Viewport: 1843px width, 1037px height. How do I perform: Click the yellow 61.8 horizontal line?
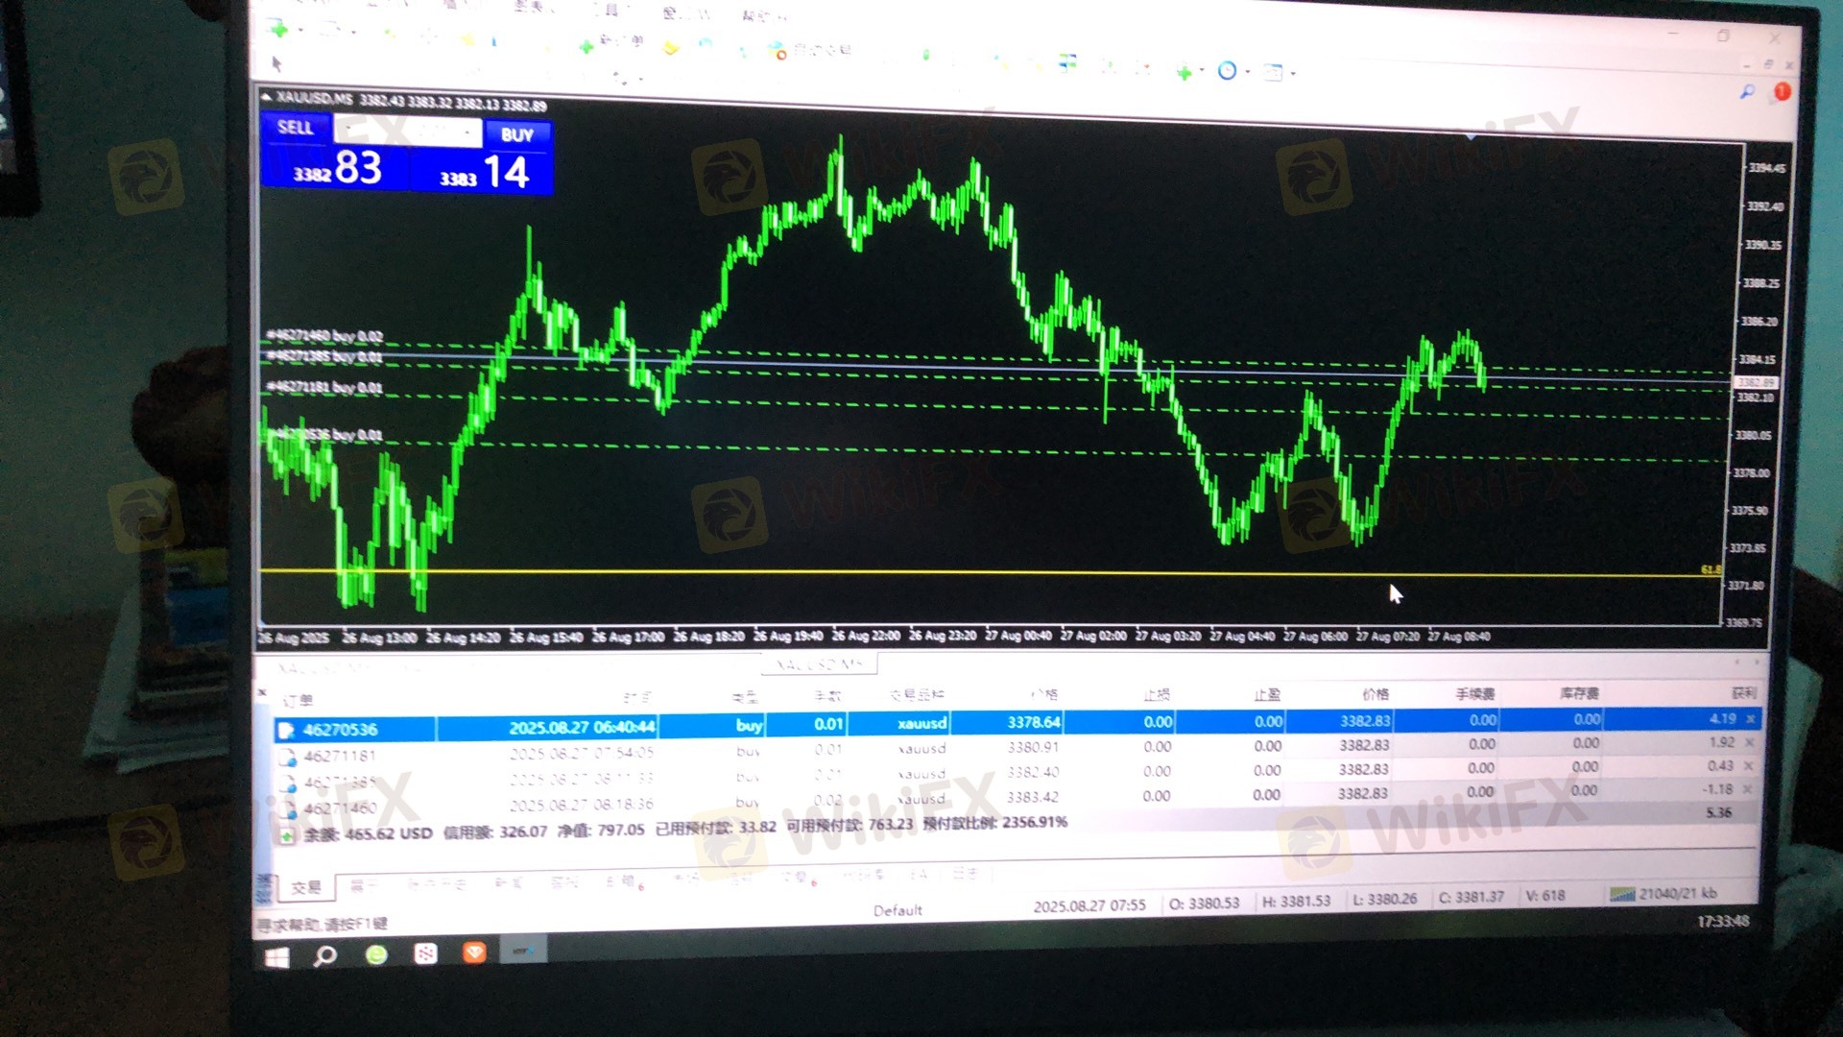[960, 573]
